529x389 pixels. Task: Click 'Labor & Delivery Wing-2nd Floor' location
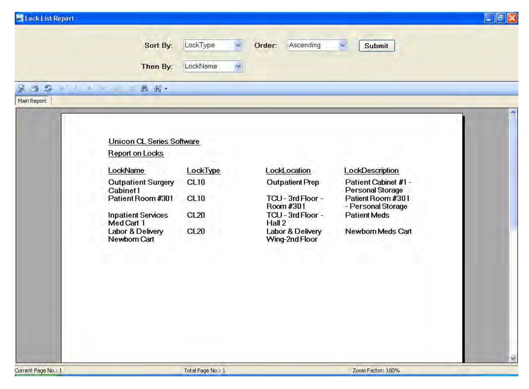(x=294, y=235)
